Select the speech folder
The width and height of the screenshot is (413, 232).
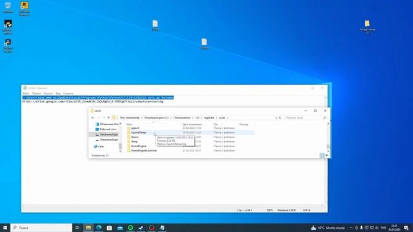pyautogui.click(x=135, y=128)
